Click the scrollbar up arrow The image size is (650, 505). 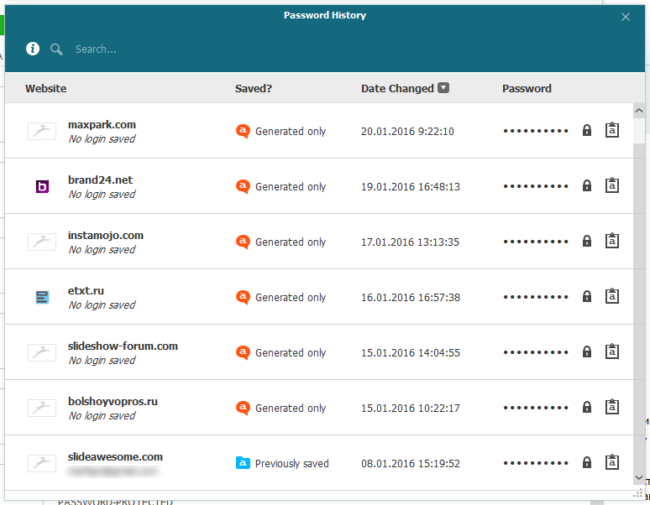coord(639,111)
